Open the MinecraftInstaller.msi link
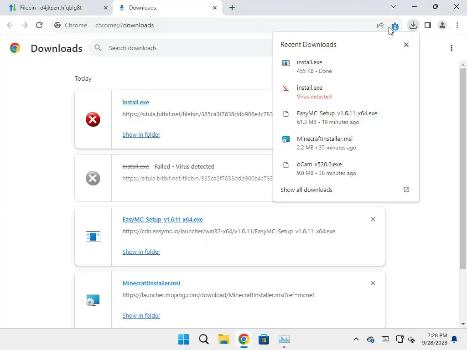The height and width of the screenshot is (350, 467). [x=151, y=283]
